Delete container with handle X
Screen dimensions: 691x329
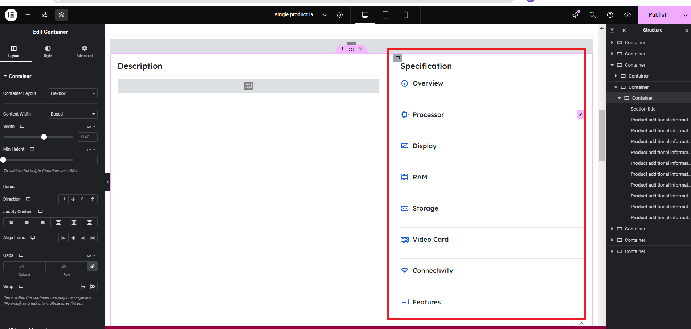pos(360,49)
